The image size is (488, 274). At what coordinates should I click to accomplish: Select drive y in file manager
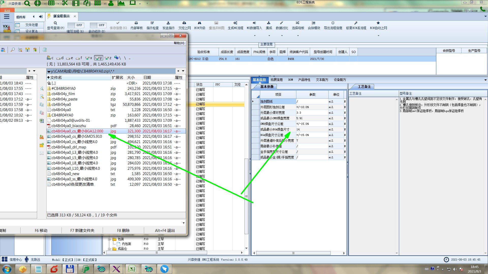98,58
